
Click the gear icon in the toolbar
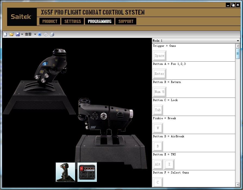46,34
